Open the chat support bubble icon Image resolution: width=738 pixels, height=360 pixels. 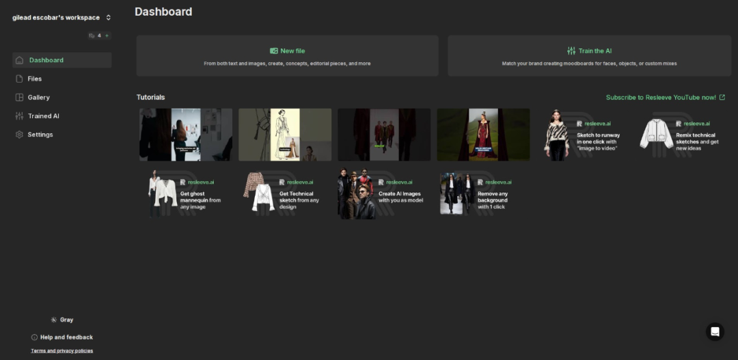715,332
